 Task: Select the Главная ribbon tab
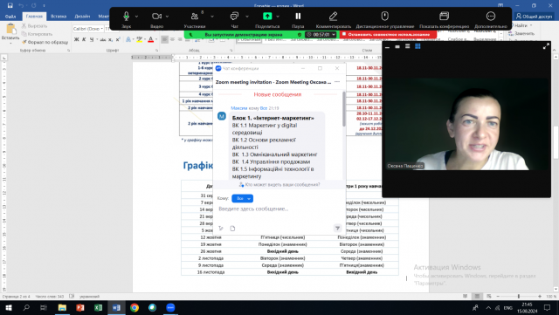34,17
